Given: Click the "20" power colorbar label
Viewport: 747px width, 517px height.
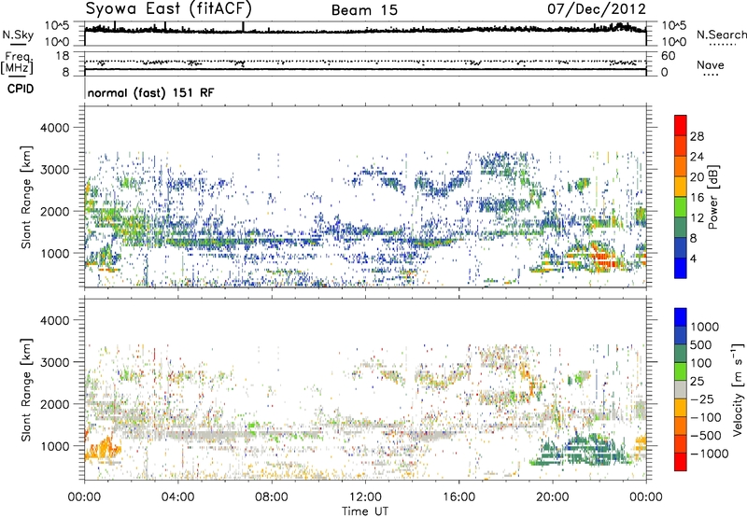Looking at the screenshot, I should (697, 177).
